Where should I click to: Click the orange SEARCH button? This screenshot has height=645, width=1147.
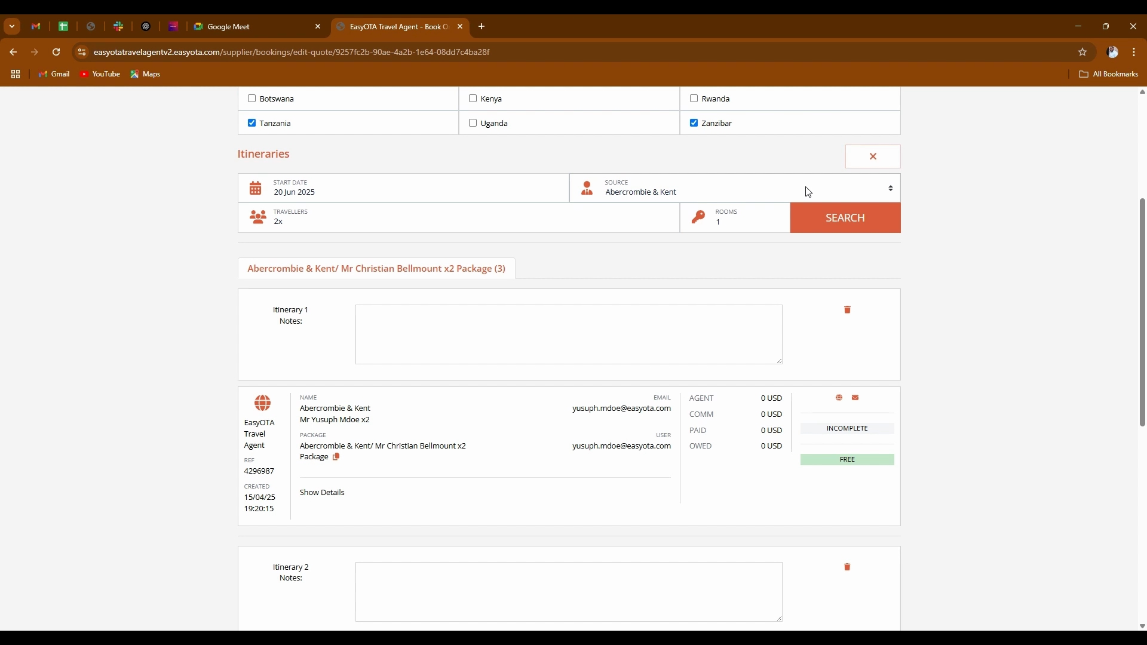pyautogui.click(x=845, y=217)
